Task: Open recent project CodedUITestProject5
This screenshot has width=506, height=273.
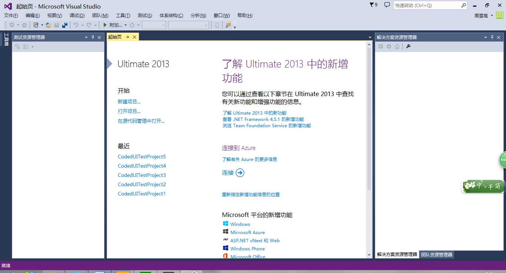Action: click(142, 157)
